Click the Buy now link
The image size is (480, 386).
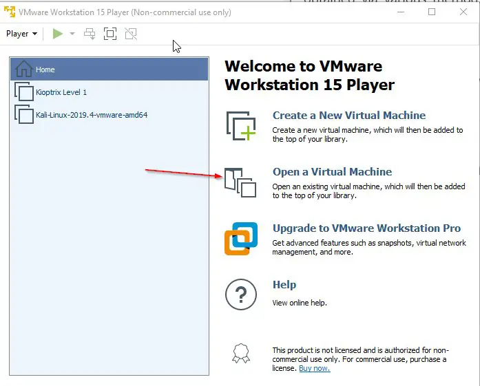[315, 368]
